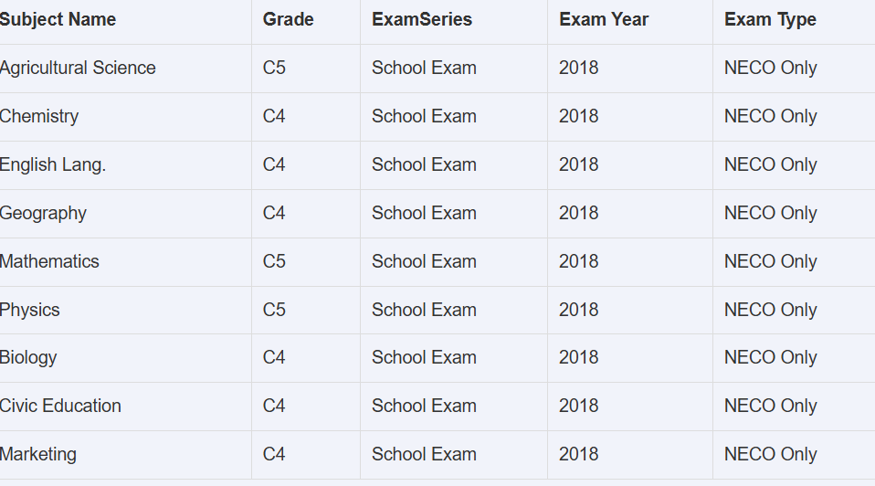Click the Biology subject cell

pos(28,357)
